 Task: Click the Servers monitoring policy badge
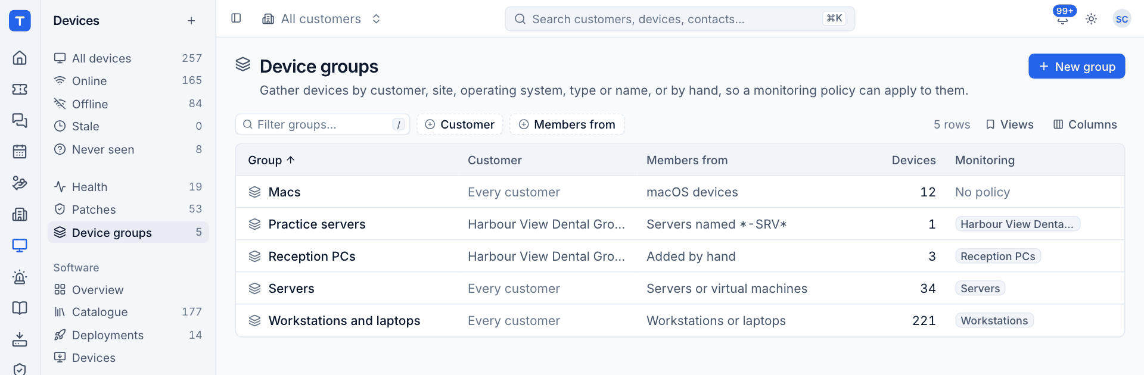[980, 288]
